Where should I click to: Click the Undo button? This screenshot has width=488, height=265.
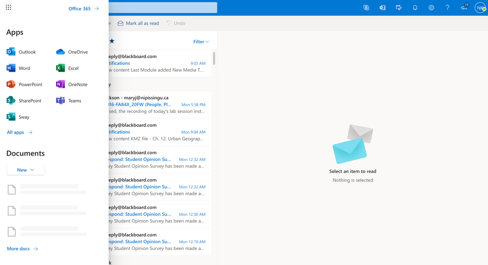pos(175,24)
